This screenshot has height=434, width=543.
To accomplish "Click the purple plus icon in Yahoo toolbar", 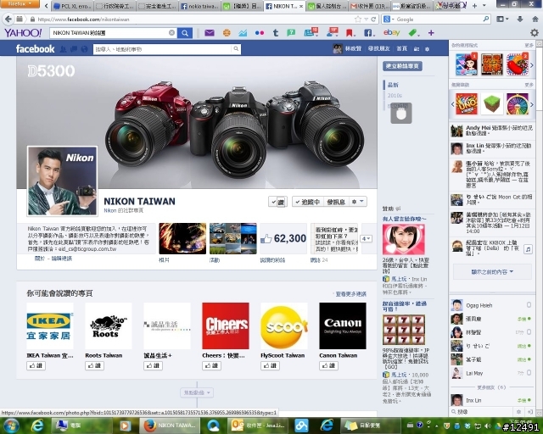I will [x=431, y=33].
